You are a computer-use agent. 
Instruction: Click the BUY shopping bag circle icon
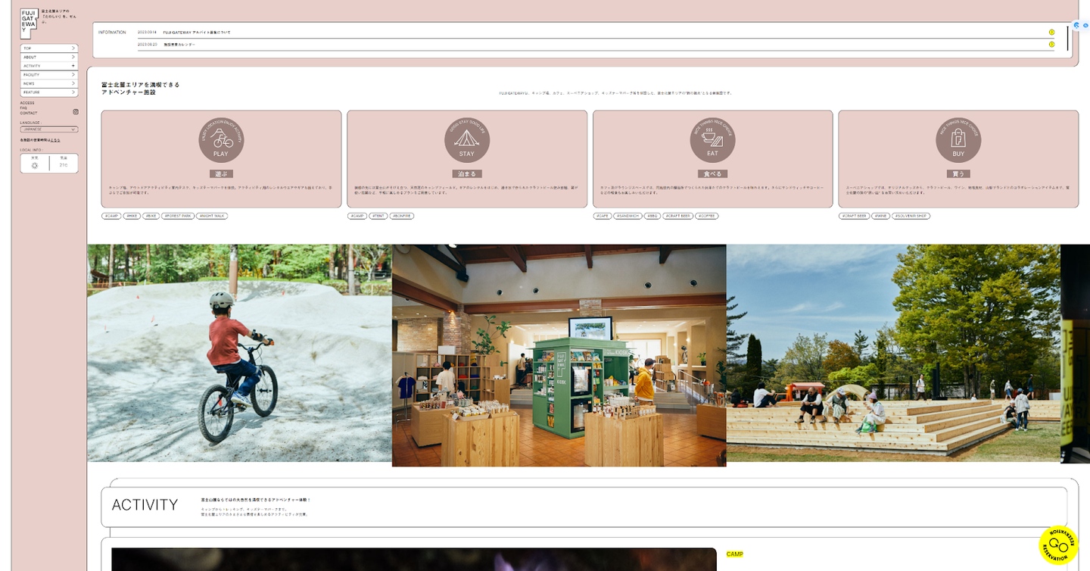[x=958, y=140]
